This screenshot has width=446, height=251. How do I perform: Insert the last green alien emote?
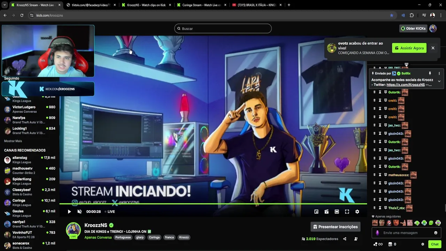pyautogui.click(x=438, y=223)
